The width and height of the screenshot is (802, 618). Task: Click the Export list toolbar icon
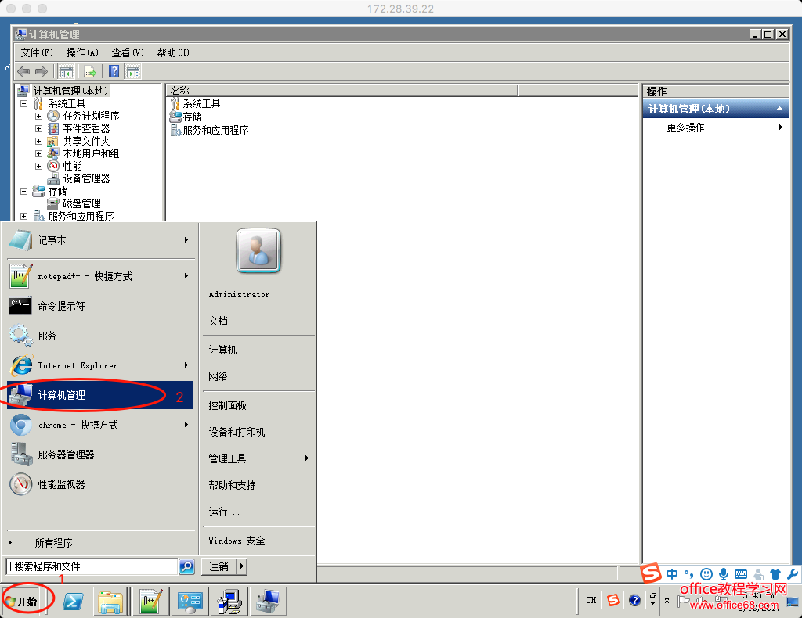[x=90, y=71]
